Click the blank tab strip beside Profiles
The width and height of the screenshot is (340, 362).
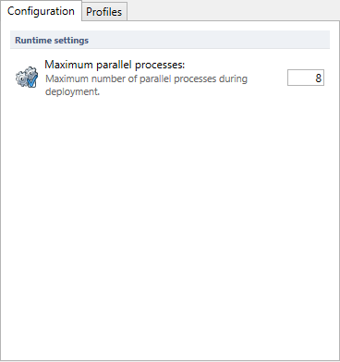[233, 10]
